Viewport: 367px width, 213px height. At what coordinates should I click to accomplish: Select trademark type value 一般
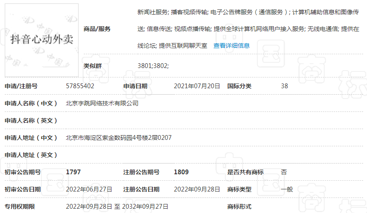tap(287, 189)
